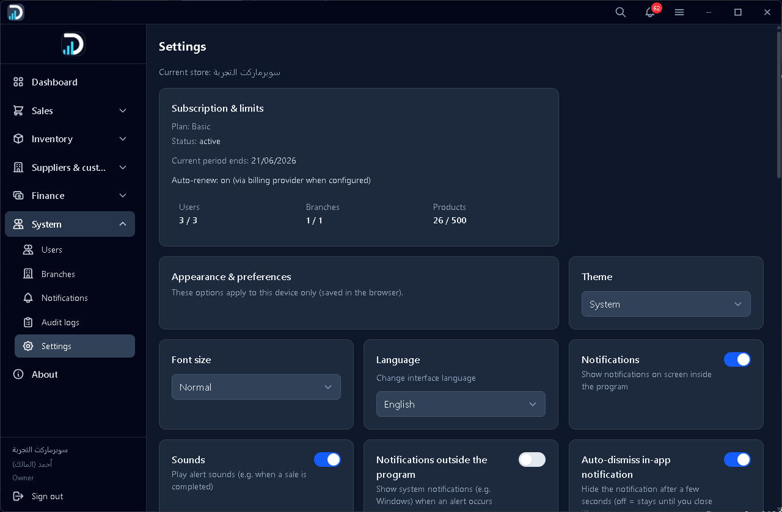This screenshot has height=512, width=782.
Task: Click the Branches count '1 / 1'
Action: (x=314, y=220)
